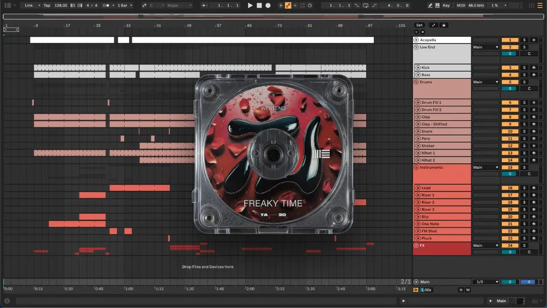
Task: Toggle MIDI Arrangement Overdub plus icon
Action: [x=281, y=6]
